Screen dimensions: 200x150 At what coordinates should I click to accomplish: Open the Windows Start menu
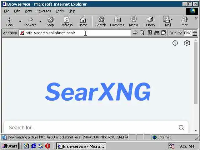(10, 146)
